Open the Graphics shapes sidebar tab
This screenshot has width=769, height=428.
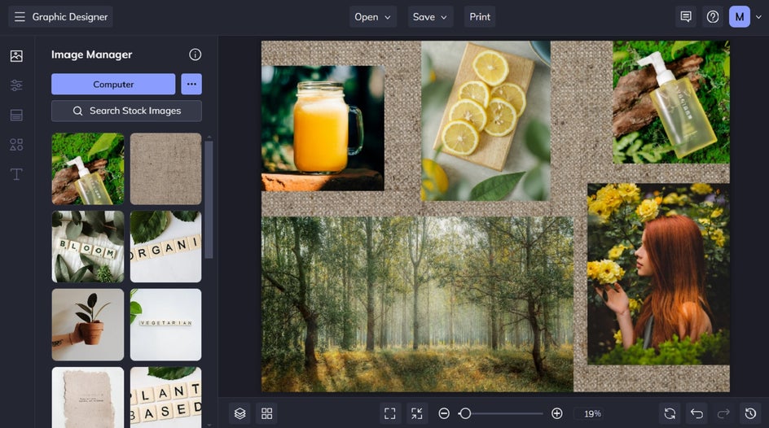click(x=16, y=145)
